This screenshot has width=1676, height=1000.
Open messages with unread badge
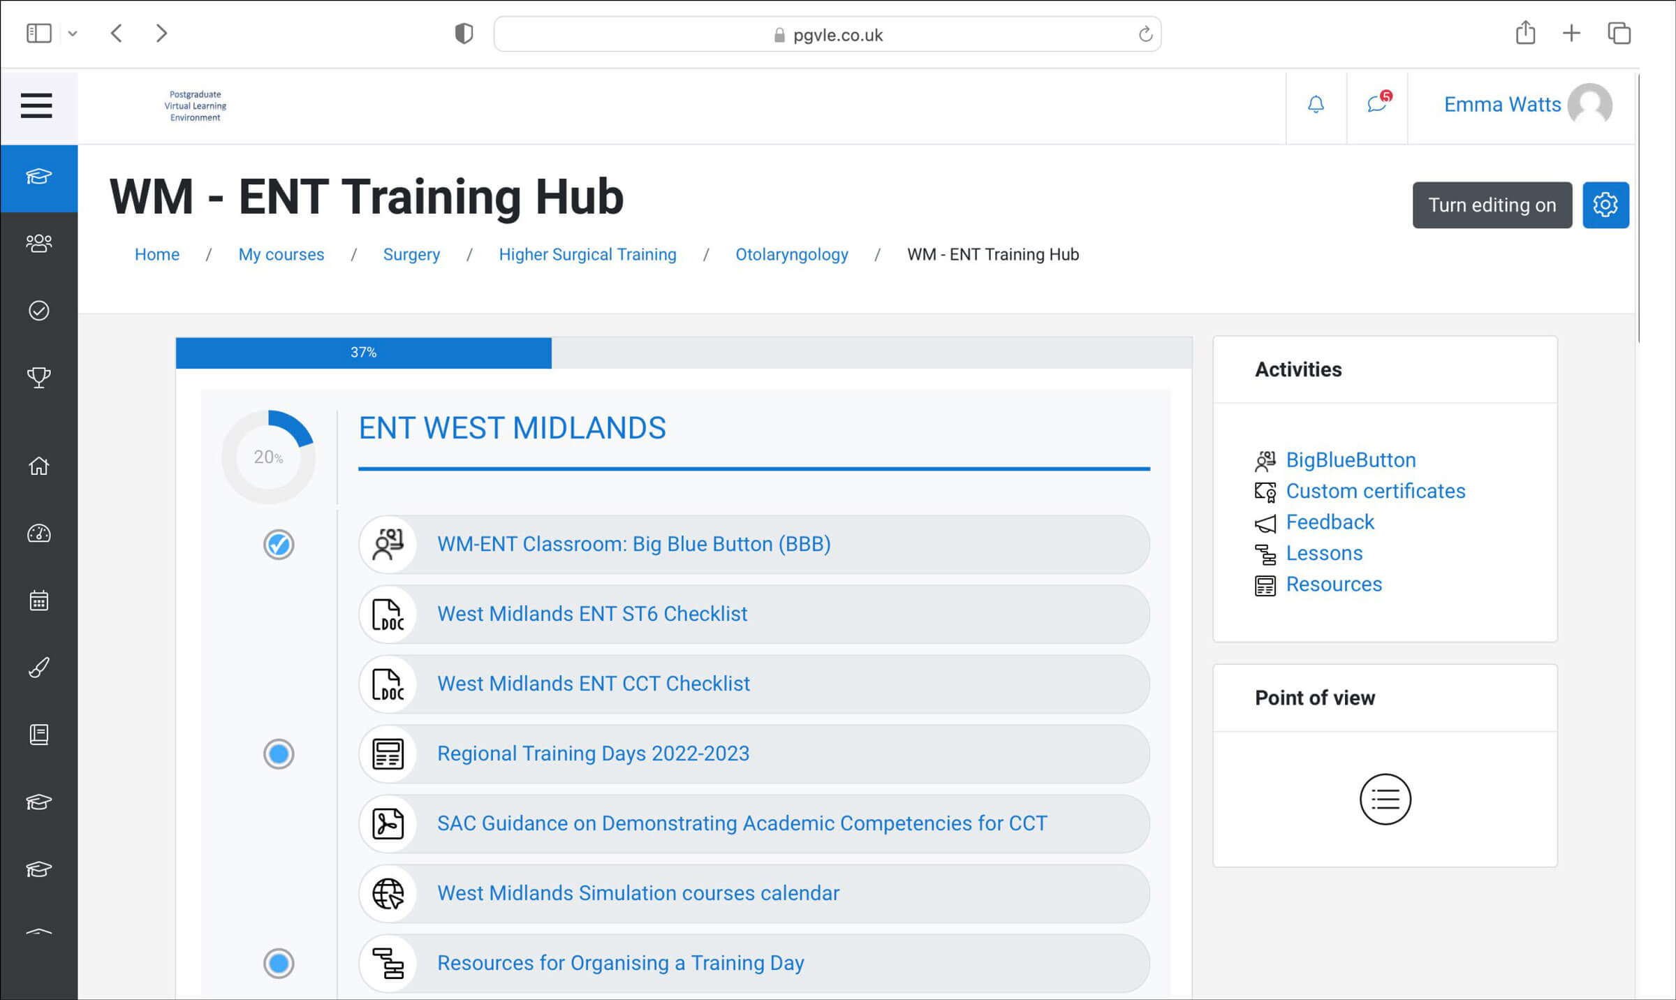[x=1376, y=105]
